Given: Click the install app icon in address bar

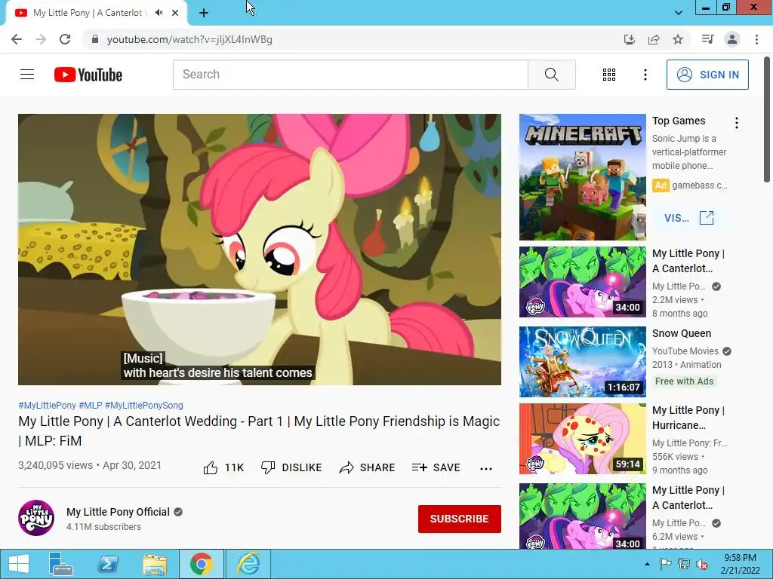Looking at the screenshot, I should tap(629, 39).
